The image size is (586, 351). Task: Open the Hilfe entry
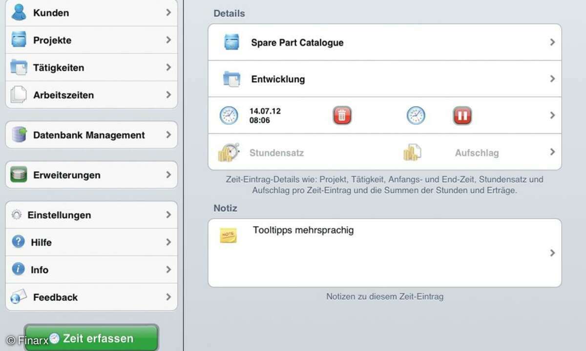coord(91,242)
